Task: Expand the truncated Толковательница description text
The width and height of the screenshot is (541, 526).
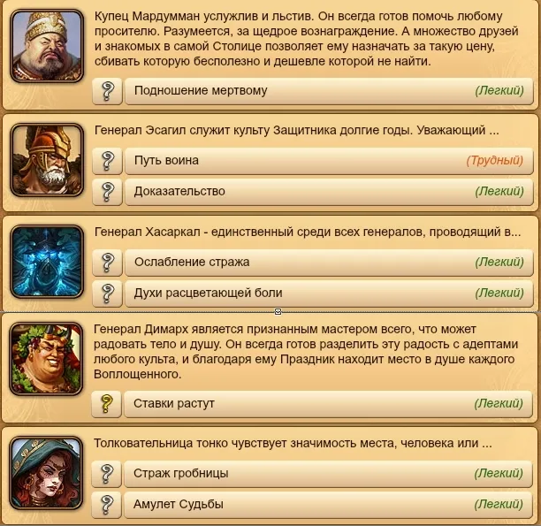Action: pos(293,443)
